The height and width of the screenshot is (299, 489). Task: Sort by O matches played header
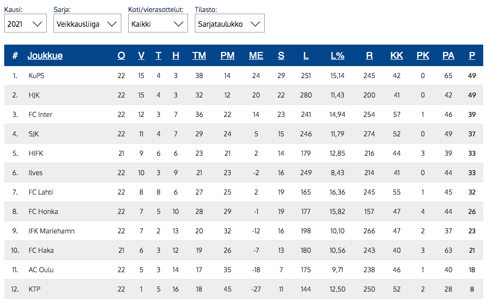coord(121,56)
